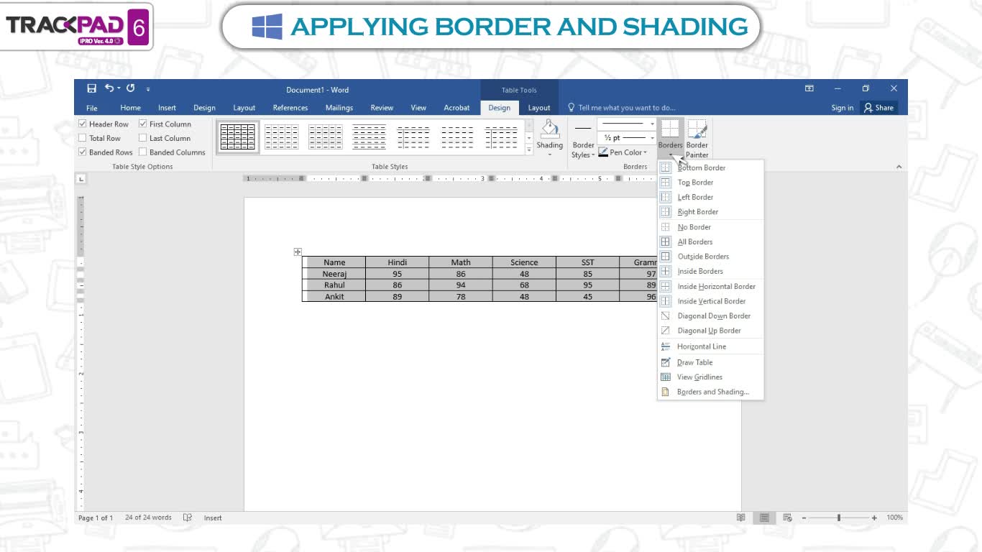Expand the Table Styles gallery more arrow
The width and height of the screenshot is (982, 552).
530,149
